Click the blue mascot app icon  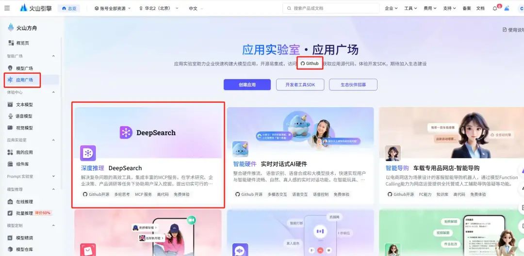[x=240, y=149]
